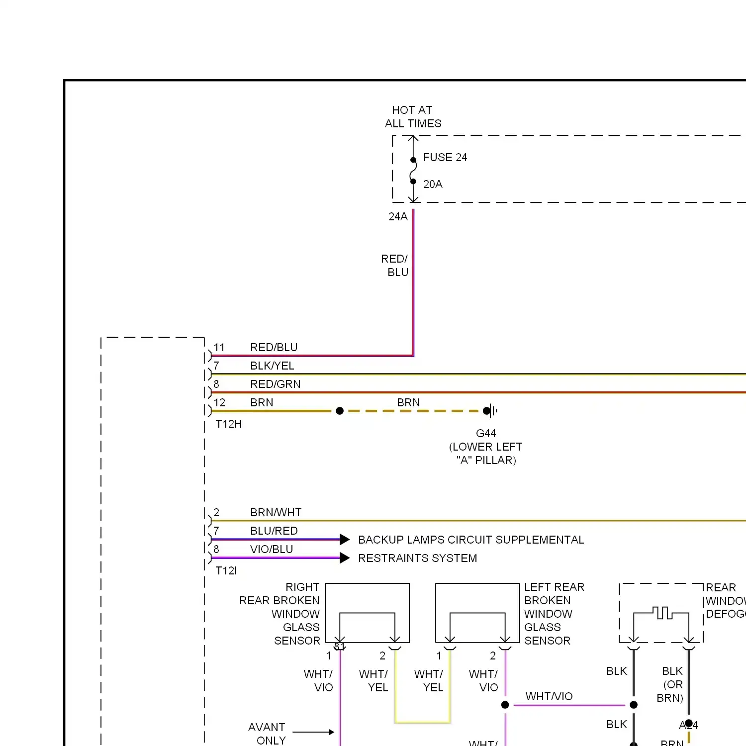The image size is (746, 746).
Task: Click the 'HOT AT ALL TIMES' label
Action: tap(413, 117)
